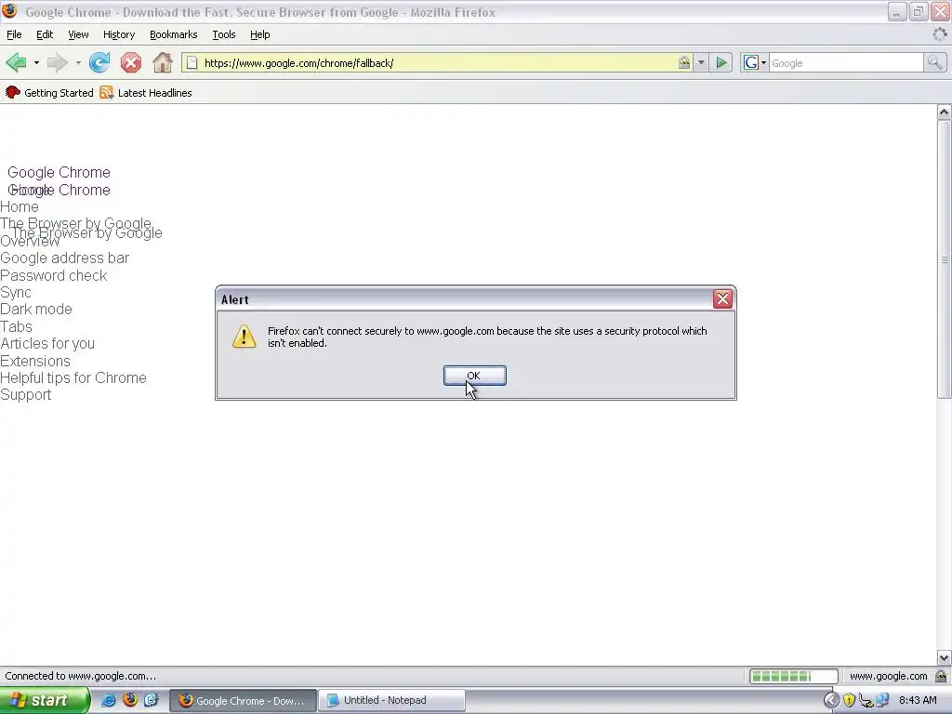Open the Support link
Screen dimensions: 952x714
click(x=25, y=394)
